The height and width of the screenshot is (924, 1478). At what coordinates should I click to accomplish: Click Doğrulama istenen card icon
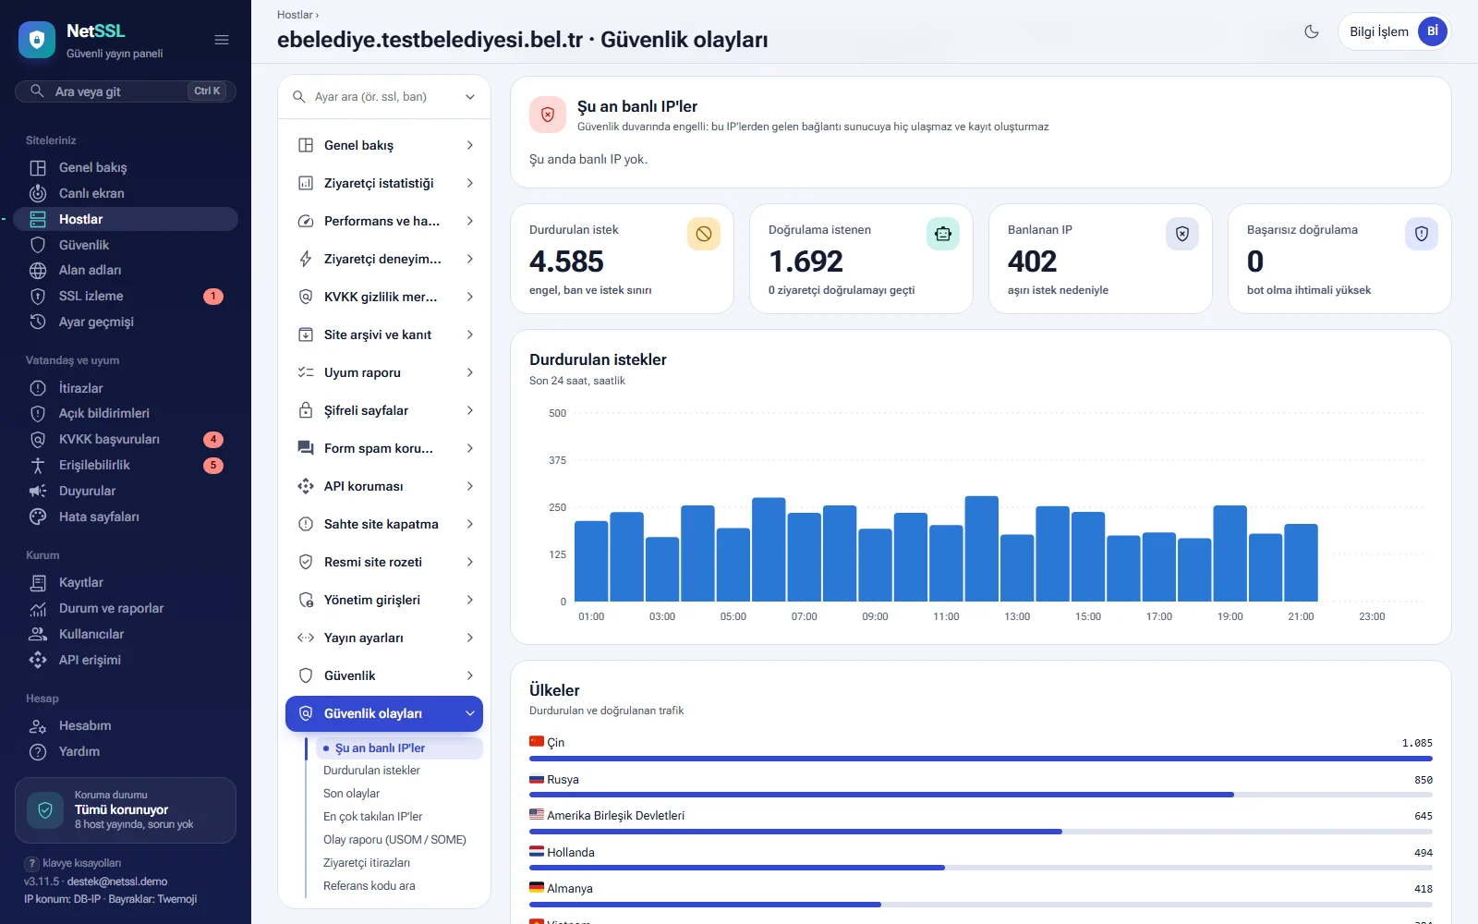pos(943,234)
